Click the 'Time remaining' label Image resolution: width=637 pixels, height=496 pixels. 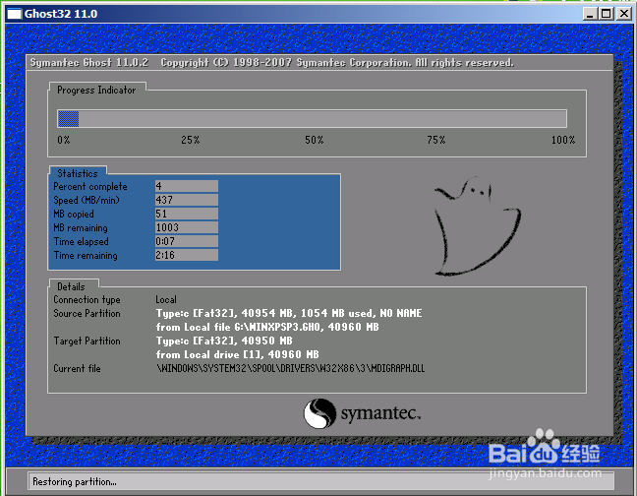click(x=86, y=256)
